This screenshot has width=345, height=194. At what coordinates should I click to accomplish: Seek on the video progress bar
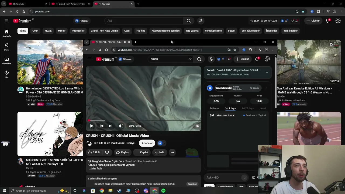(143, 120)
